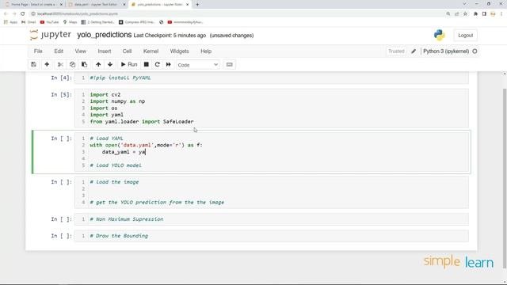Select cell containing pip install PyYAML
This screenshot has width=507, height=285.
pyautogui.click(x=271, y=78)
